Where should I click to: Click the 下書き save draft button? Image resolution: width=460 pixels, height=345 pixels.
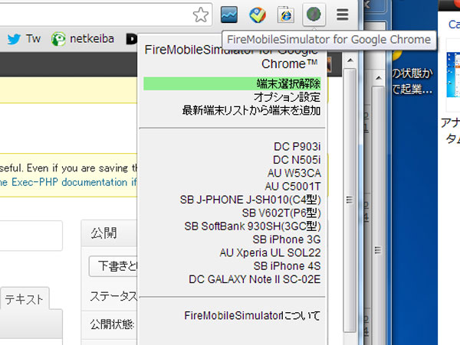113,266
